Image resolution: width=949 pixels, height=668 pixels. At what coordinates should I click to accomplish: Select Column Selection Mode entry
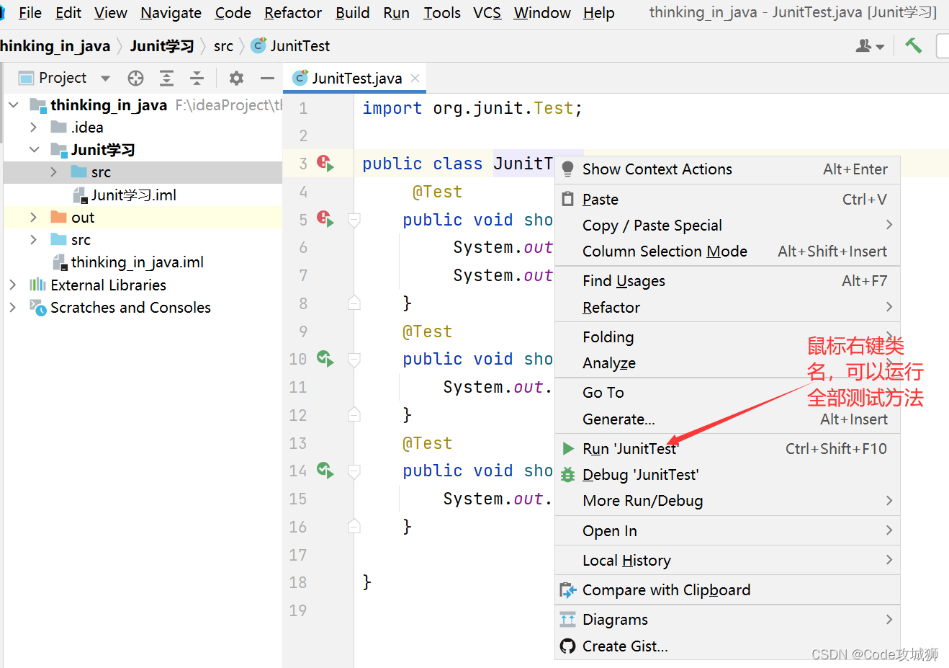(727, 251)
